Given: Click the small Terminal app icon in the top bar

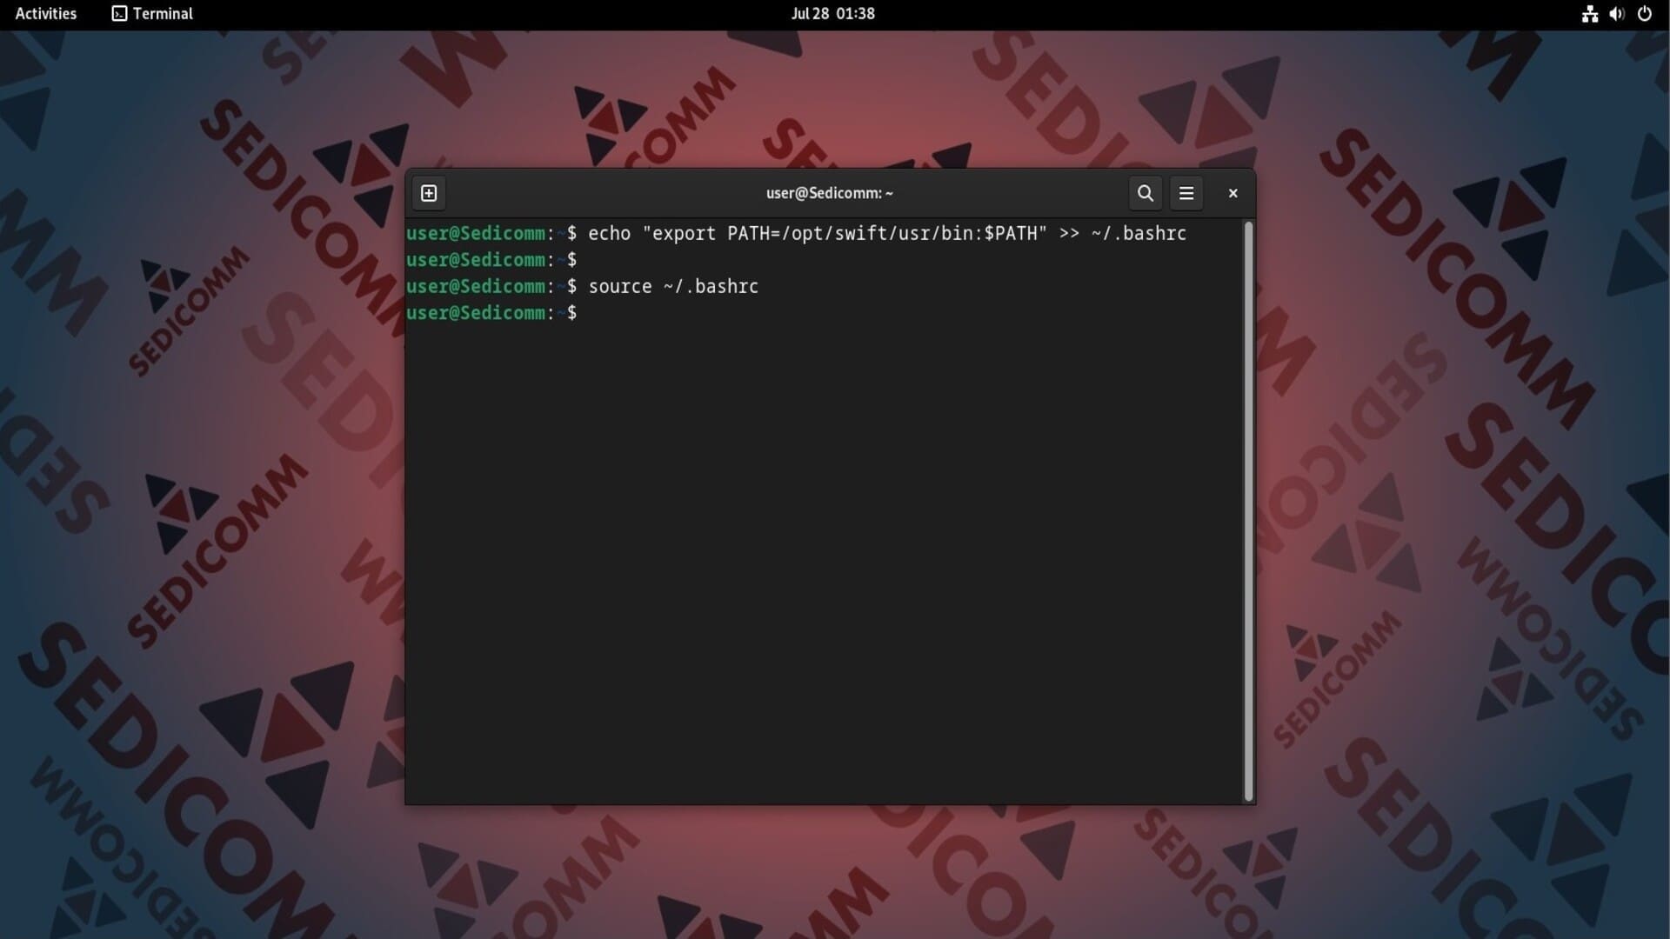Looking at the screenshot, I should 119,14.
